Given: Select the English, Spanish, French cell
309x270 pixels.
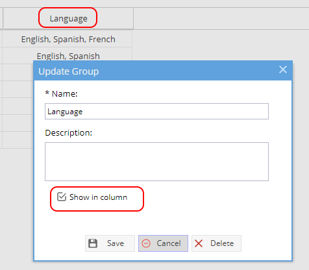Looking at the screenshot, I should [68, 39].
